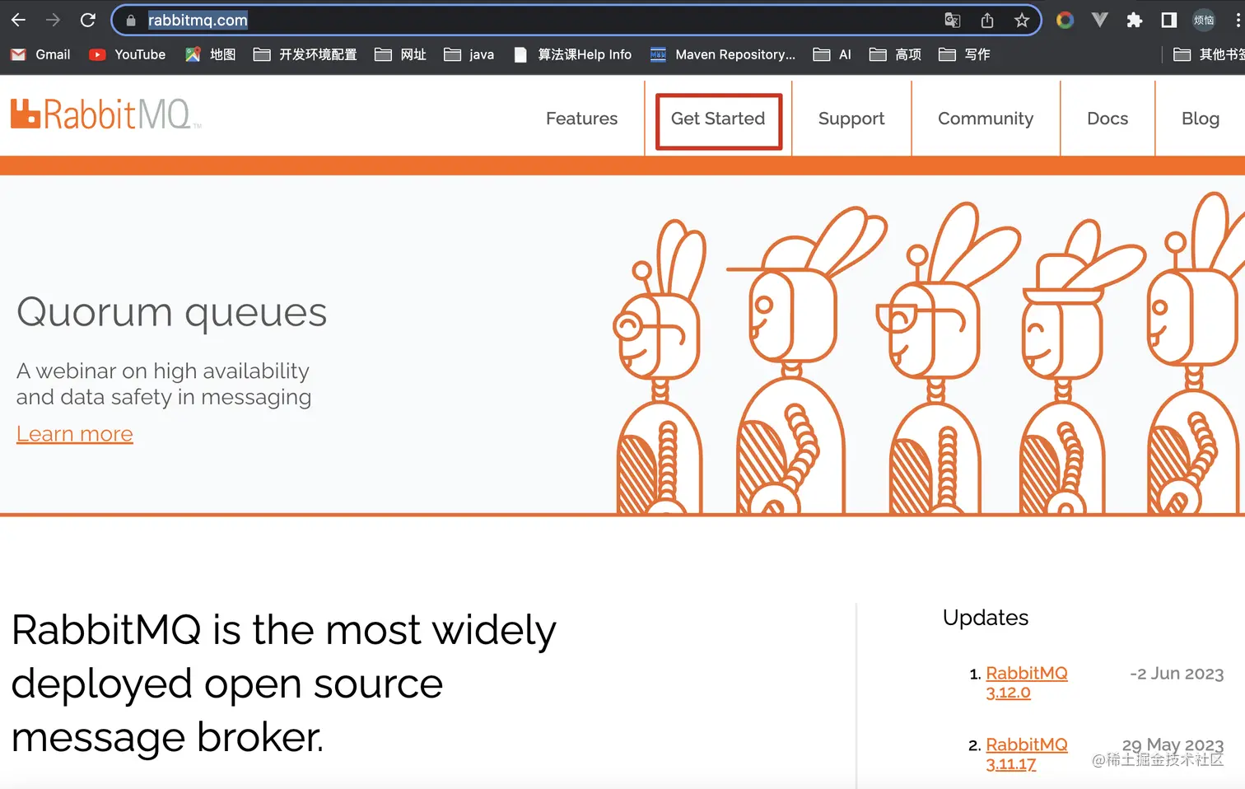Image resolution: width=1245 pixels, height=789 pixels.
Task: Open the Google Translate icon in address bar
Action: coord(953,21)
